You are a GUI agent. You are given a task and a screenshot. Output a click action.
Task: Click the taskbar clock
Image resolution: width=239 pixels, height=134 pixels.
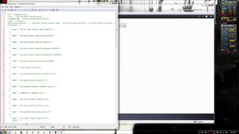pyautogui.click(x=233, y=133)
